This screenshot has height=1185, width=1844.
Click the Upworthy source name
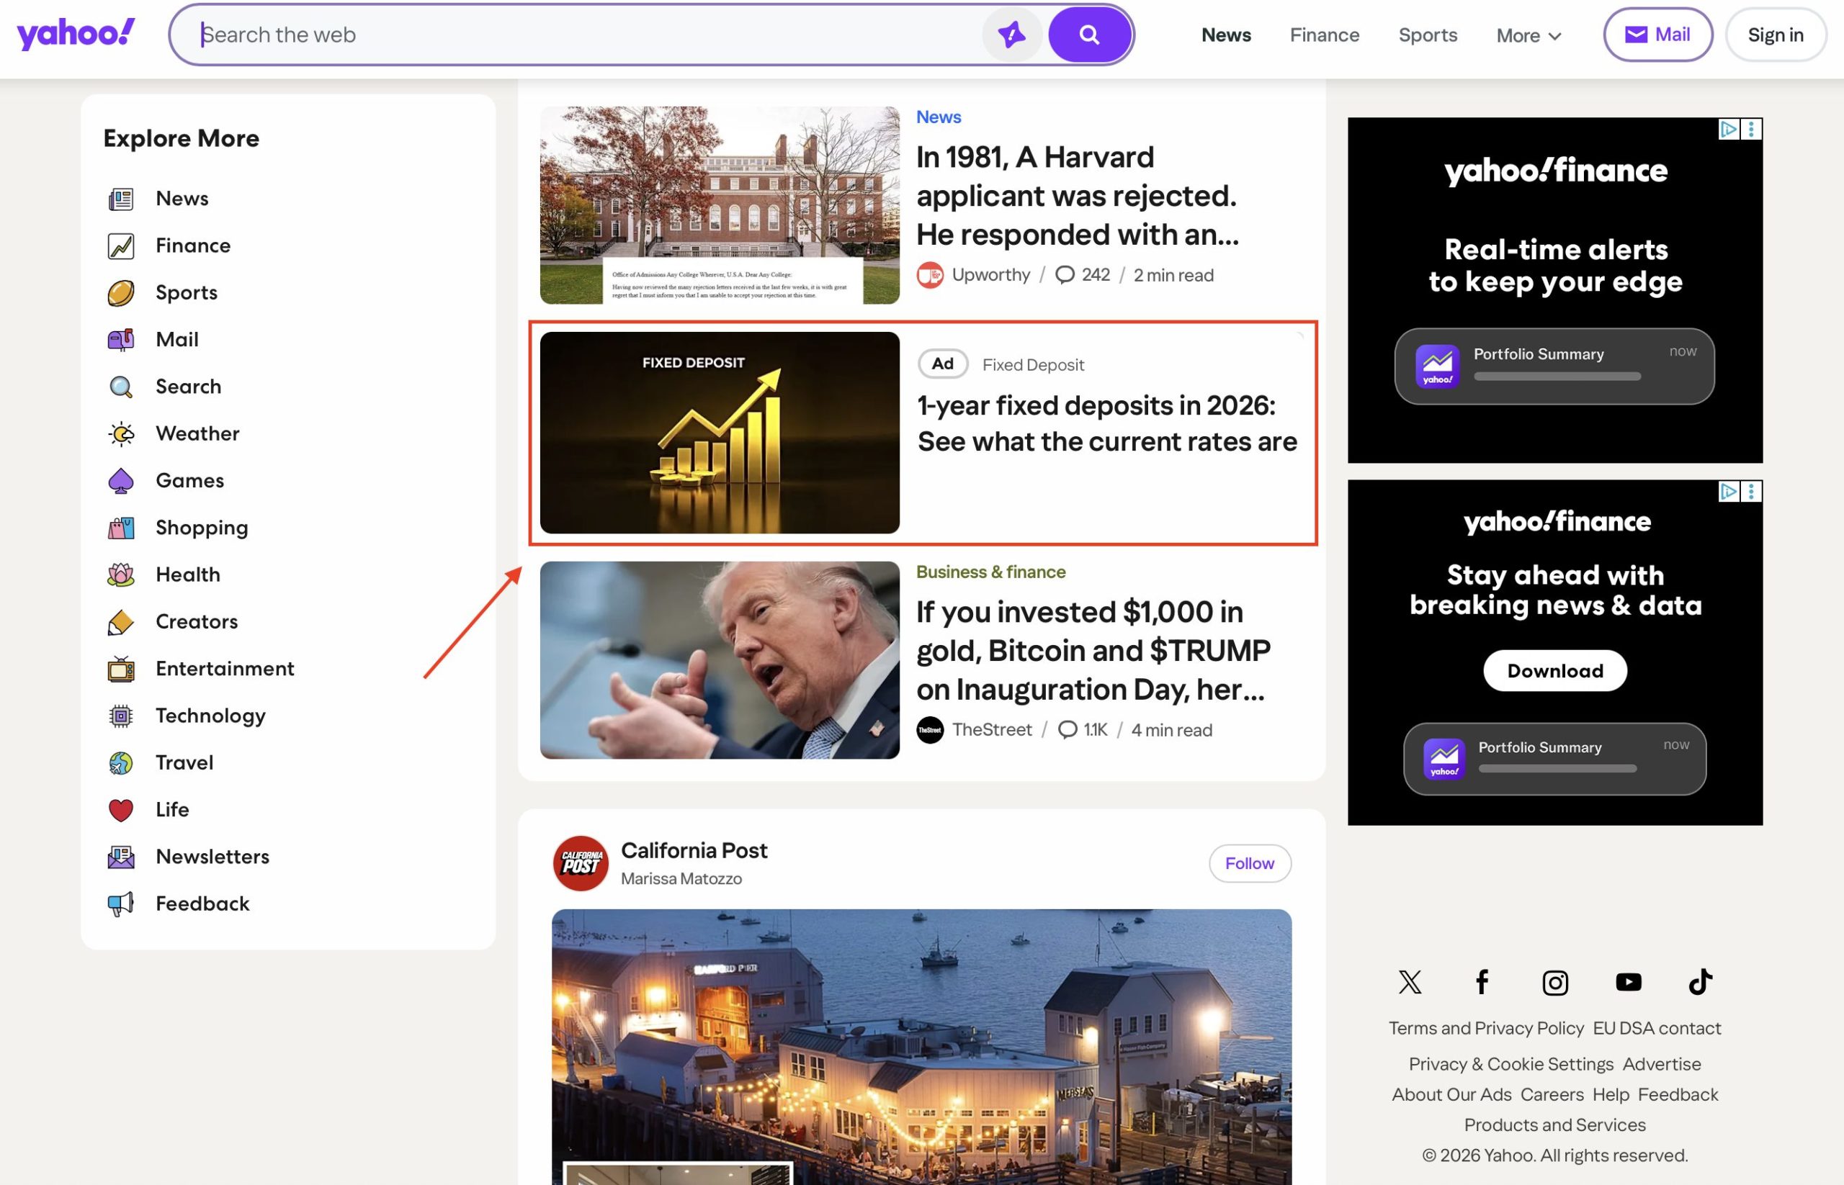990,275
